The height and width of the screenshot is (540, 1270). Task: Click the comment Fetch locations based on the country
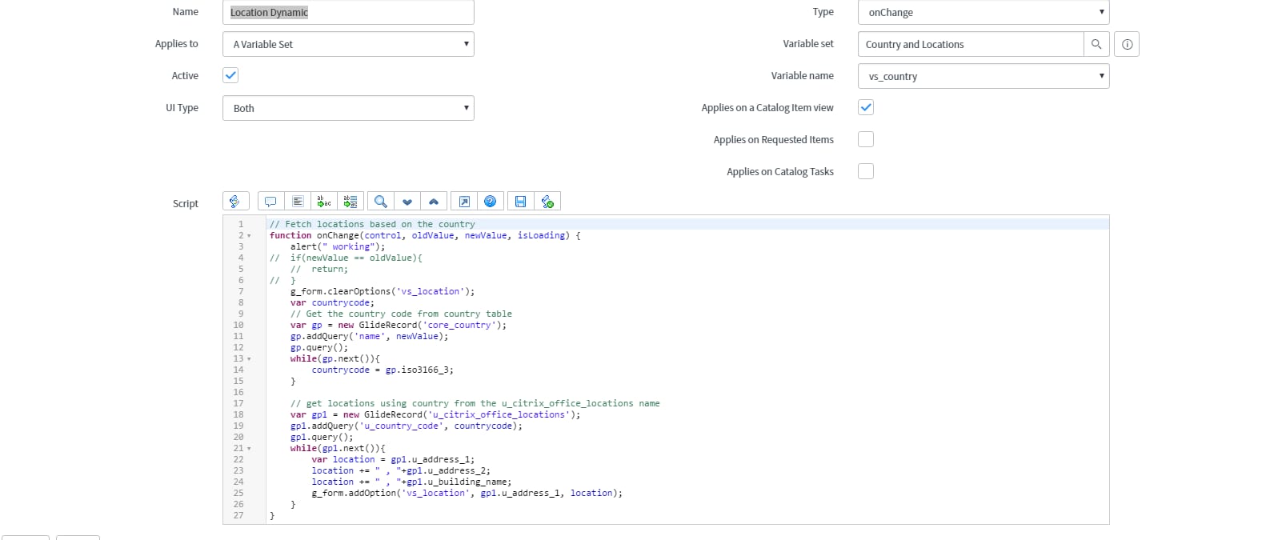pyautogui.click(x=372, y=224)
